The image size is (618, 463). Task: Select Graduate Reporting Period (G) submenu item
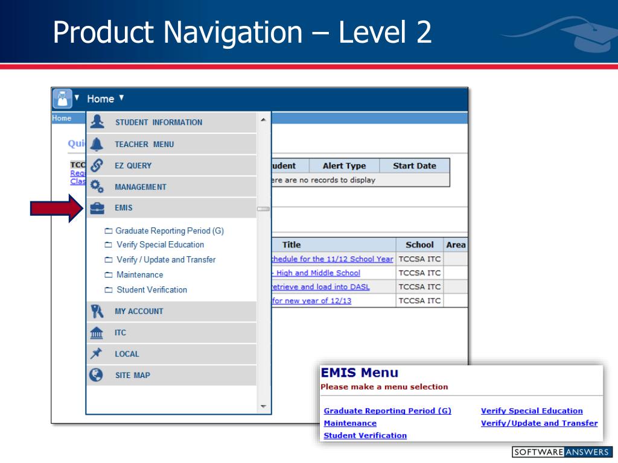(x=170, y=231)
